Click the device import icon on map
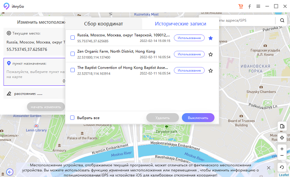Screen dimensions: 290x177 pyautogui.click(x=282, y=126)
